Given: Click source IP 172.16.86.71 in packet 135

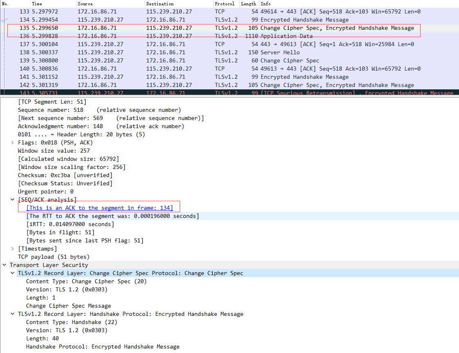Looking at the screenshot, I should click(97, 28).
